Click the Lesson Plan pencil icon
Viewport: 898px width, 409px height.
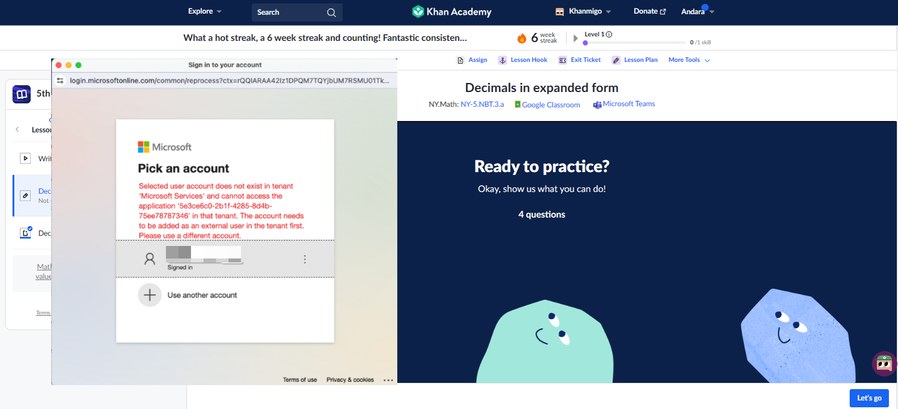[616, 60]
